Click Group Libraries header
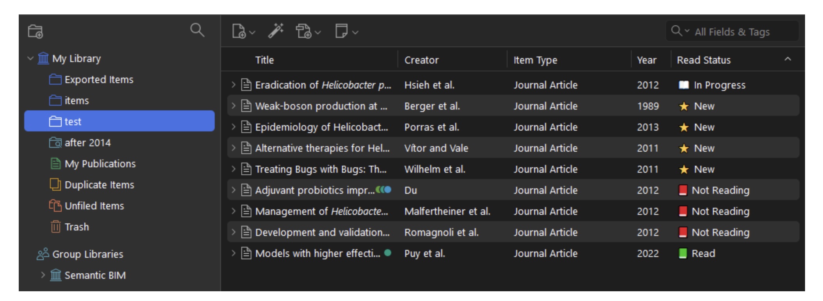Image resolution: width=823 pixels, height=301 pixels. point(87,254)
